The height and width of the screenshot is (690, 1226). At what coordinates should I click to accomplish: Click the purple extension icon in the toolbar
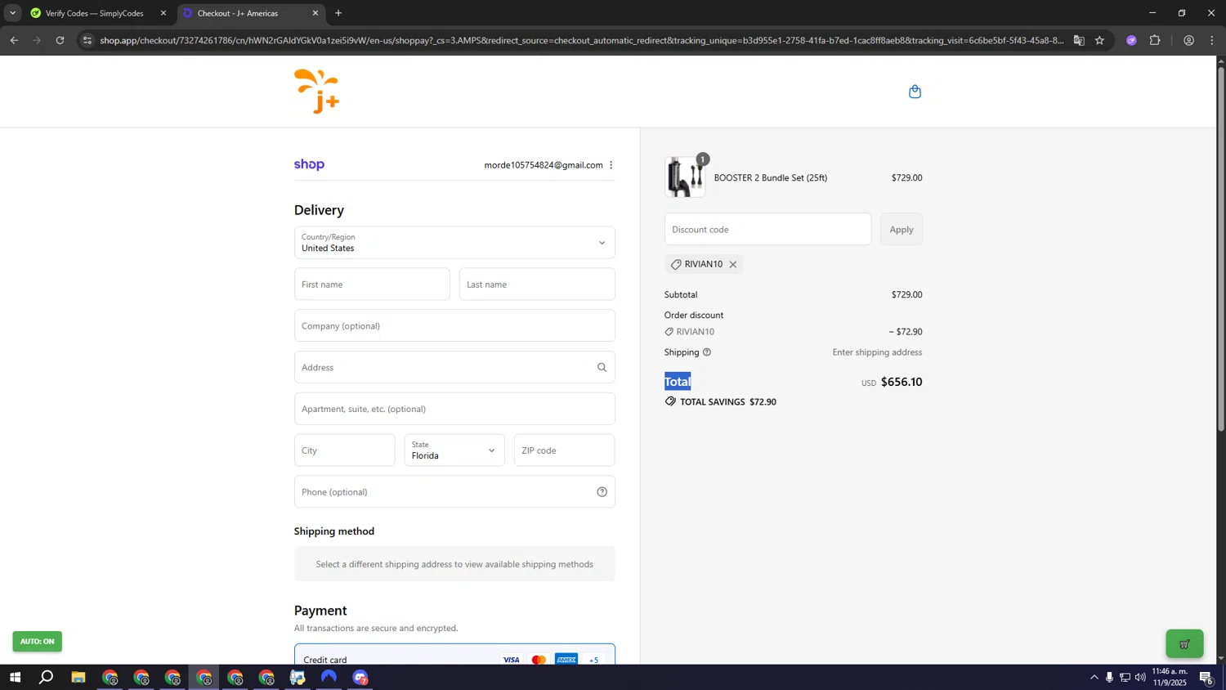[1131, 40]
